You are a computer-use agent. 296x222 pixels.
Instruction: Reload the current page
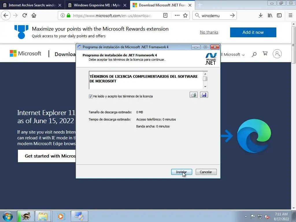[25, 15]
